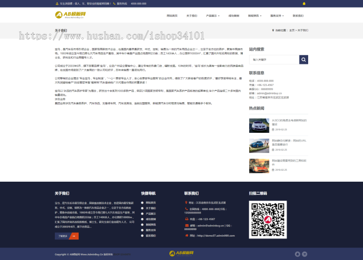Click the fax icon beside 传真 in footer

coord(187,219)
